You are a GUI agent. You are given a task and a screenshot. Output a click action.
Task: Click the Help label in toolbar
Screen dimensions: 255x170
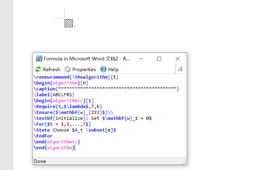(x=113, y=70)
